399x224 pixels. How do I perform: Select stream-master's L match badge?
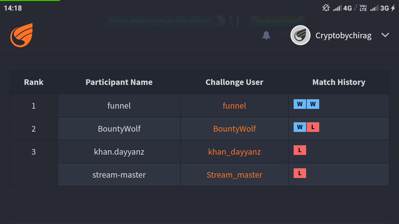point(300,173)
